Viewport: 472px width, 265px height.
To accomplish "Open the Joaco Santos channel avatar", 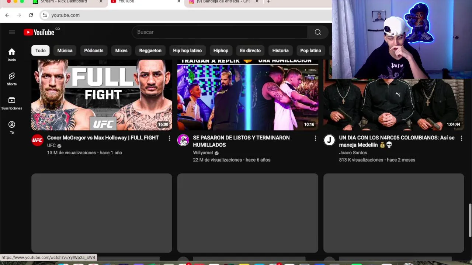I will (329, 140).
